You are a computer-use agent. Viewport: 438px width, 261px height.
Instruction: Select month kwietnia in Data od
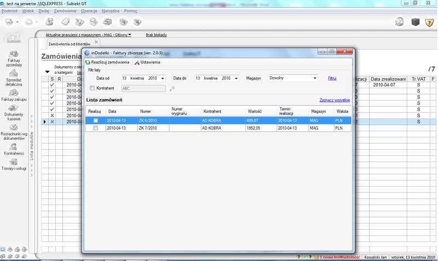coord(137,78)
